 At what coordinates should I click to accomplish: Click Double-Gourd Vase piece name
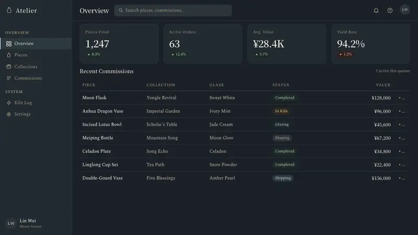tap(102, 178)
